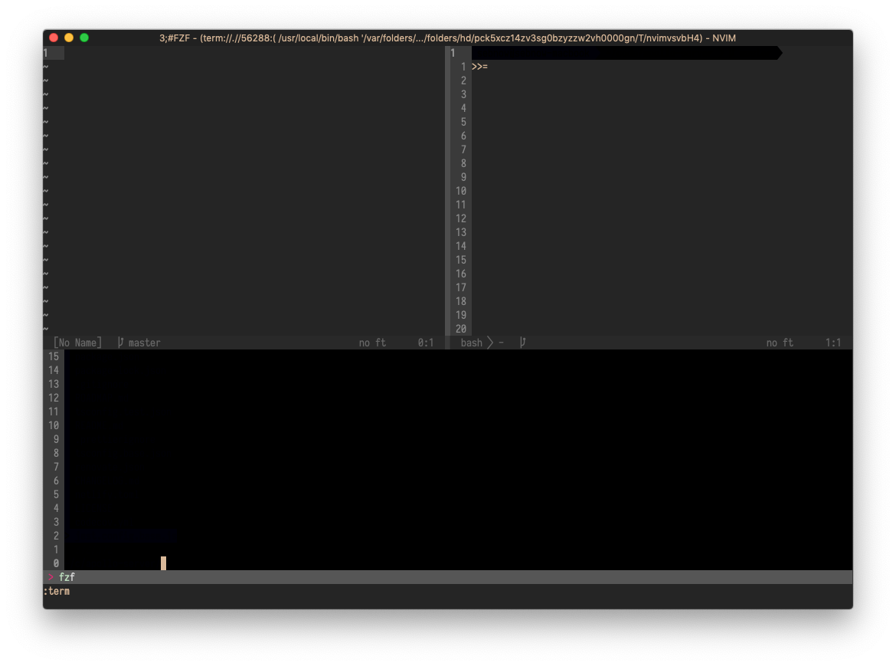Click the 1:1 cursor position indicator
The width and height of the screenshot is (896, 666).
[832, 343]
